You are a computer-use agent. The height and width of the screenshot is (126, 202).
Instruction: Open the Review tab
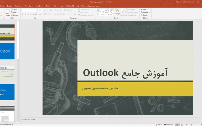click(x=48, y=6)
